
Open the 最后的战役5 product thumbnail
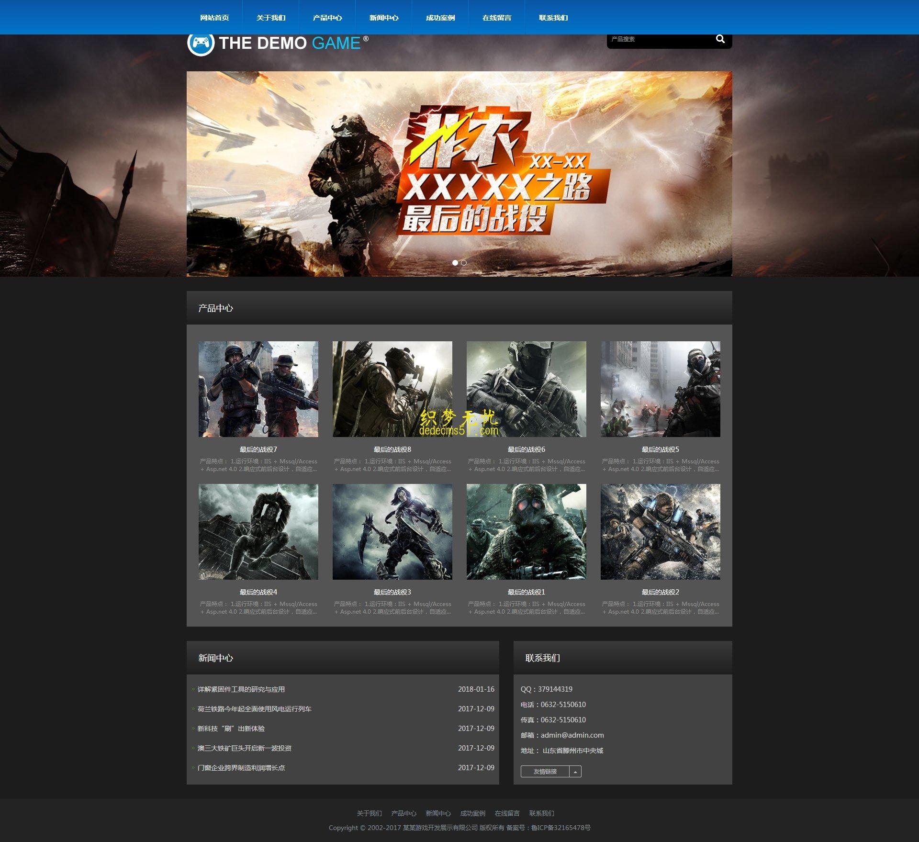coord(661,389)
